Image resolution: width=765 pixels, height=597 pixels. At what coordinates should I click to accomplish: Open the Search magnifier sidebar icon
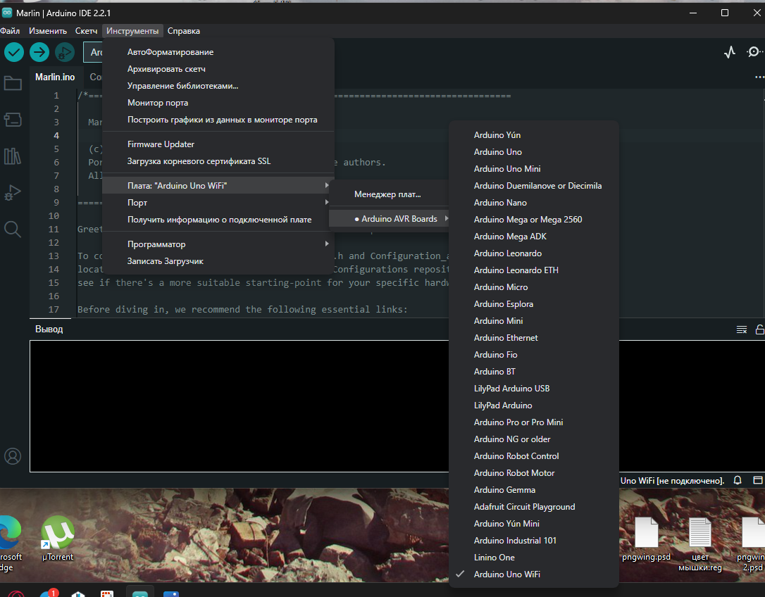pyautogui.click(x=13, y=229)
